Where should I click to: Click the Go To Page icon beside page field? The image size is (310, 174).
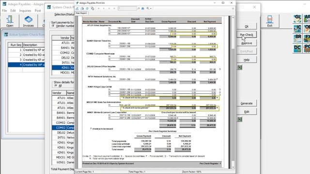[139, 9]
